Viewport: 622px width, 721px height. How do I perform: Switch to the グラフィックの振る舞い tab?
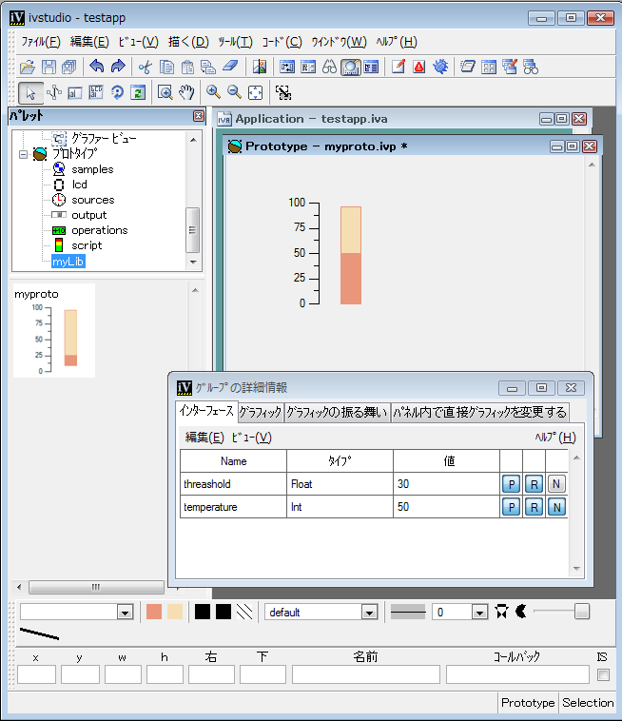click(x=337, y=412)
